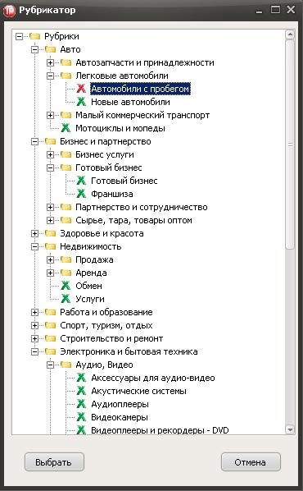Click the green X icon beside Обмен
The width and height of the screenshot is (303, 491).
pyautogui.click(x=66, y=286)
